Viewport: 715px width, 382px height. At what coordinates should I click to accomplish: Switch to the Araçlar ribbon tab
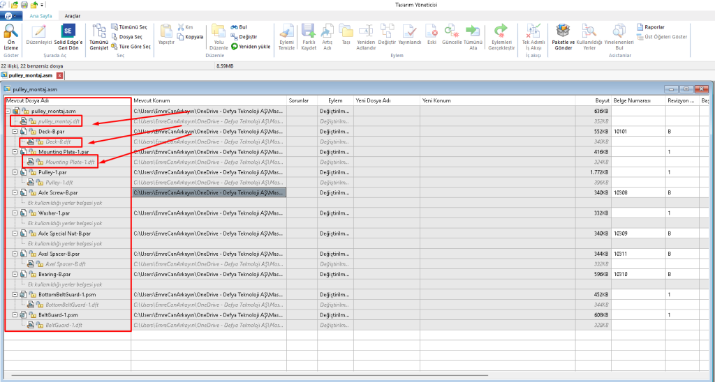(72, 15)
